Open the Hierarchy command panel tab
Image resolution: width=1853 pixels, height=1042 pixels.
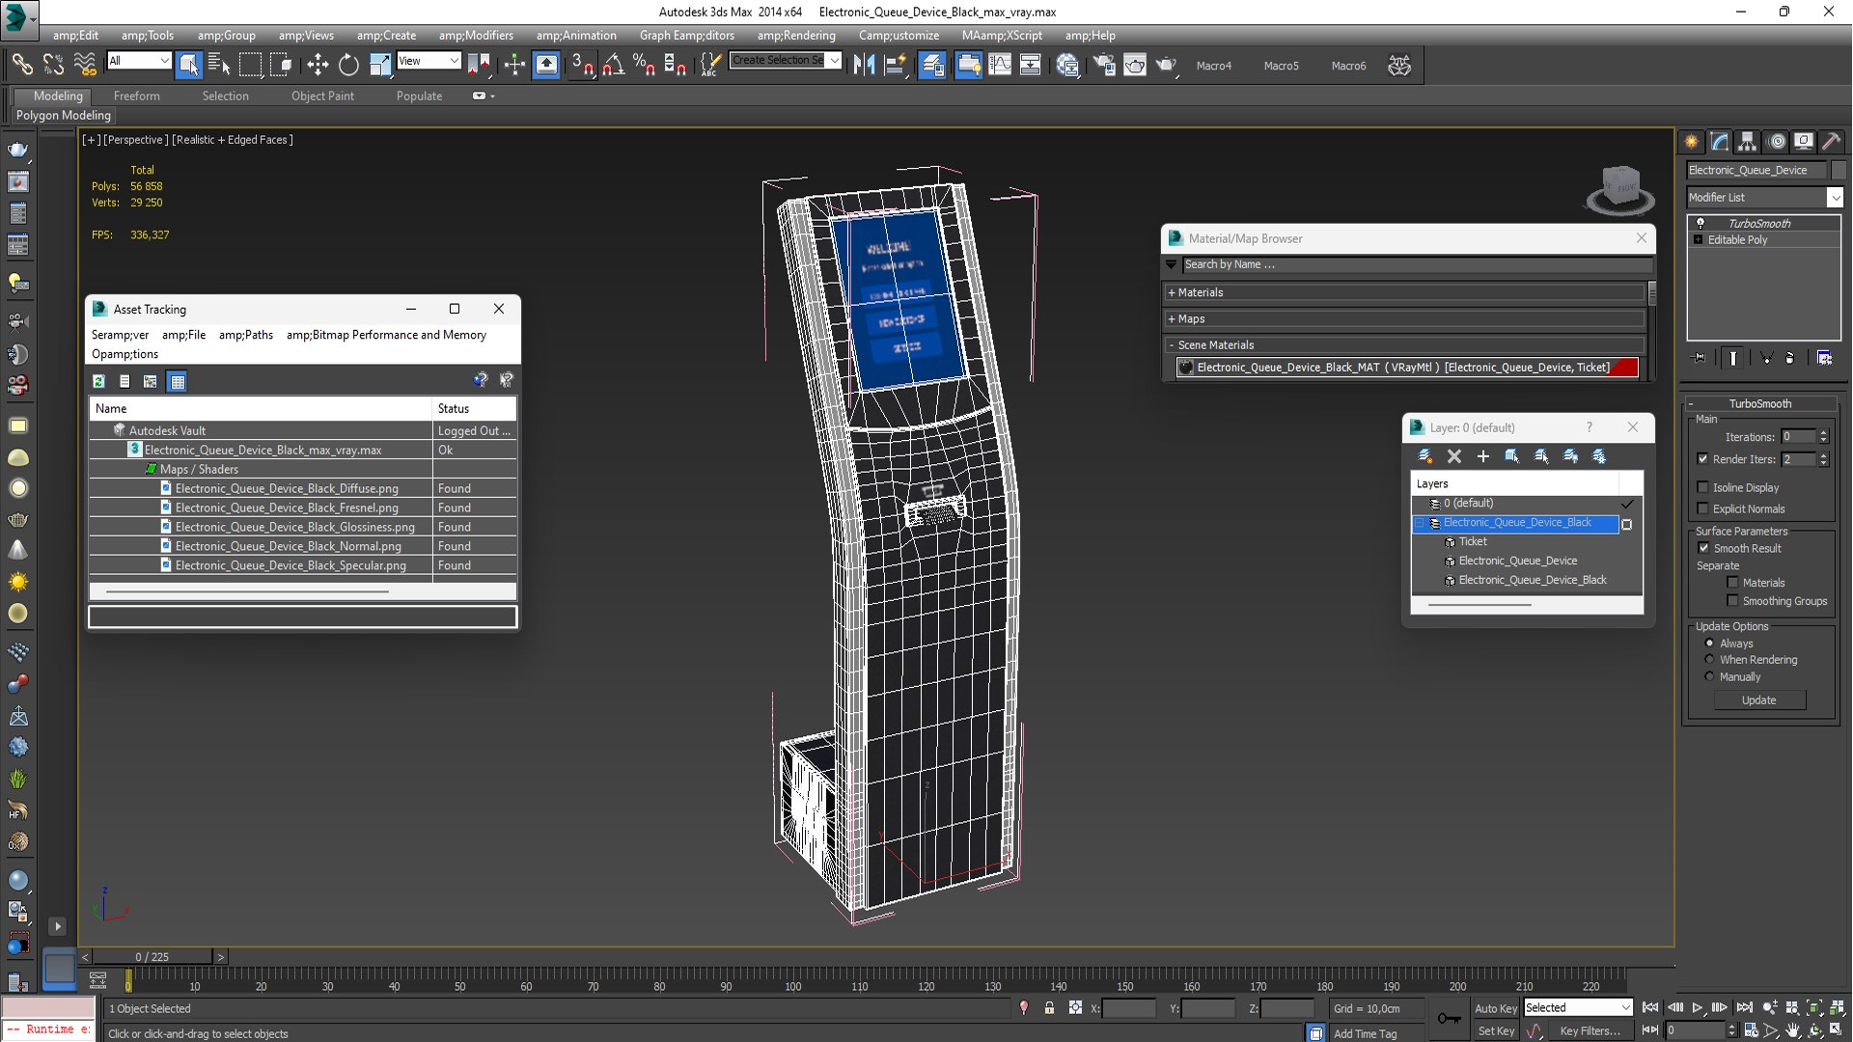(x=1747, y=142)
